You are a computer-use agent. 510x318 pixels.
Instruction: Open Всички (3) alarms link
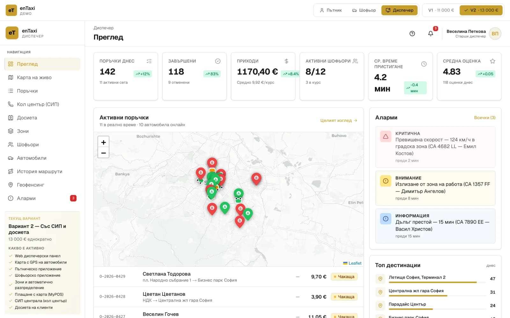(484, 118)
